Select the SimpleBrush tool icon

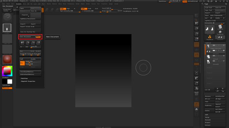pos(210,37)
